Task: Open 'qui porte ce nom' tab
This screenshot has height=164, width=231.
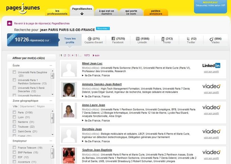Action: (x=131, y=12)
